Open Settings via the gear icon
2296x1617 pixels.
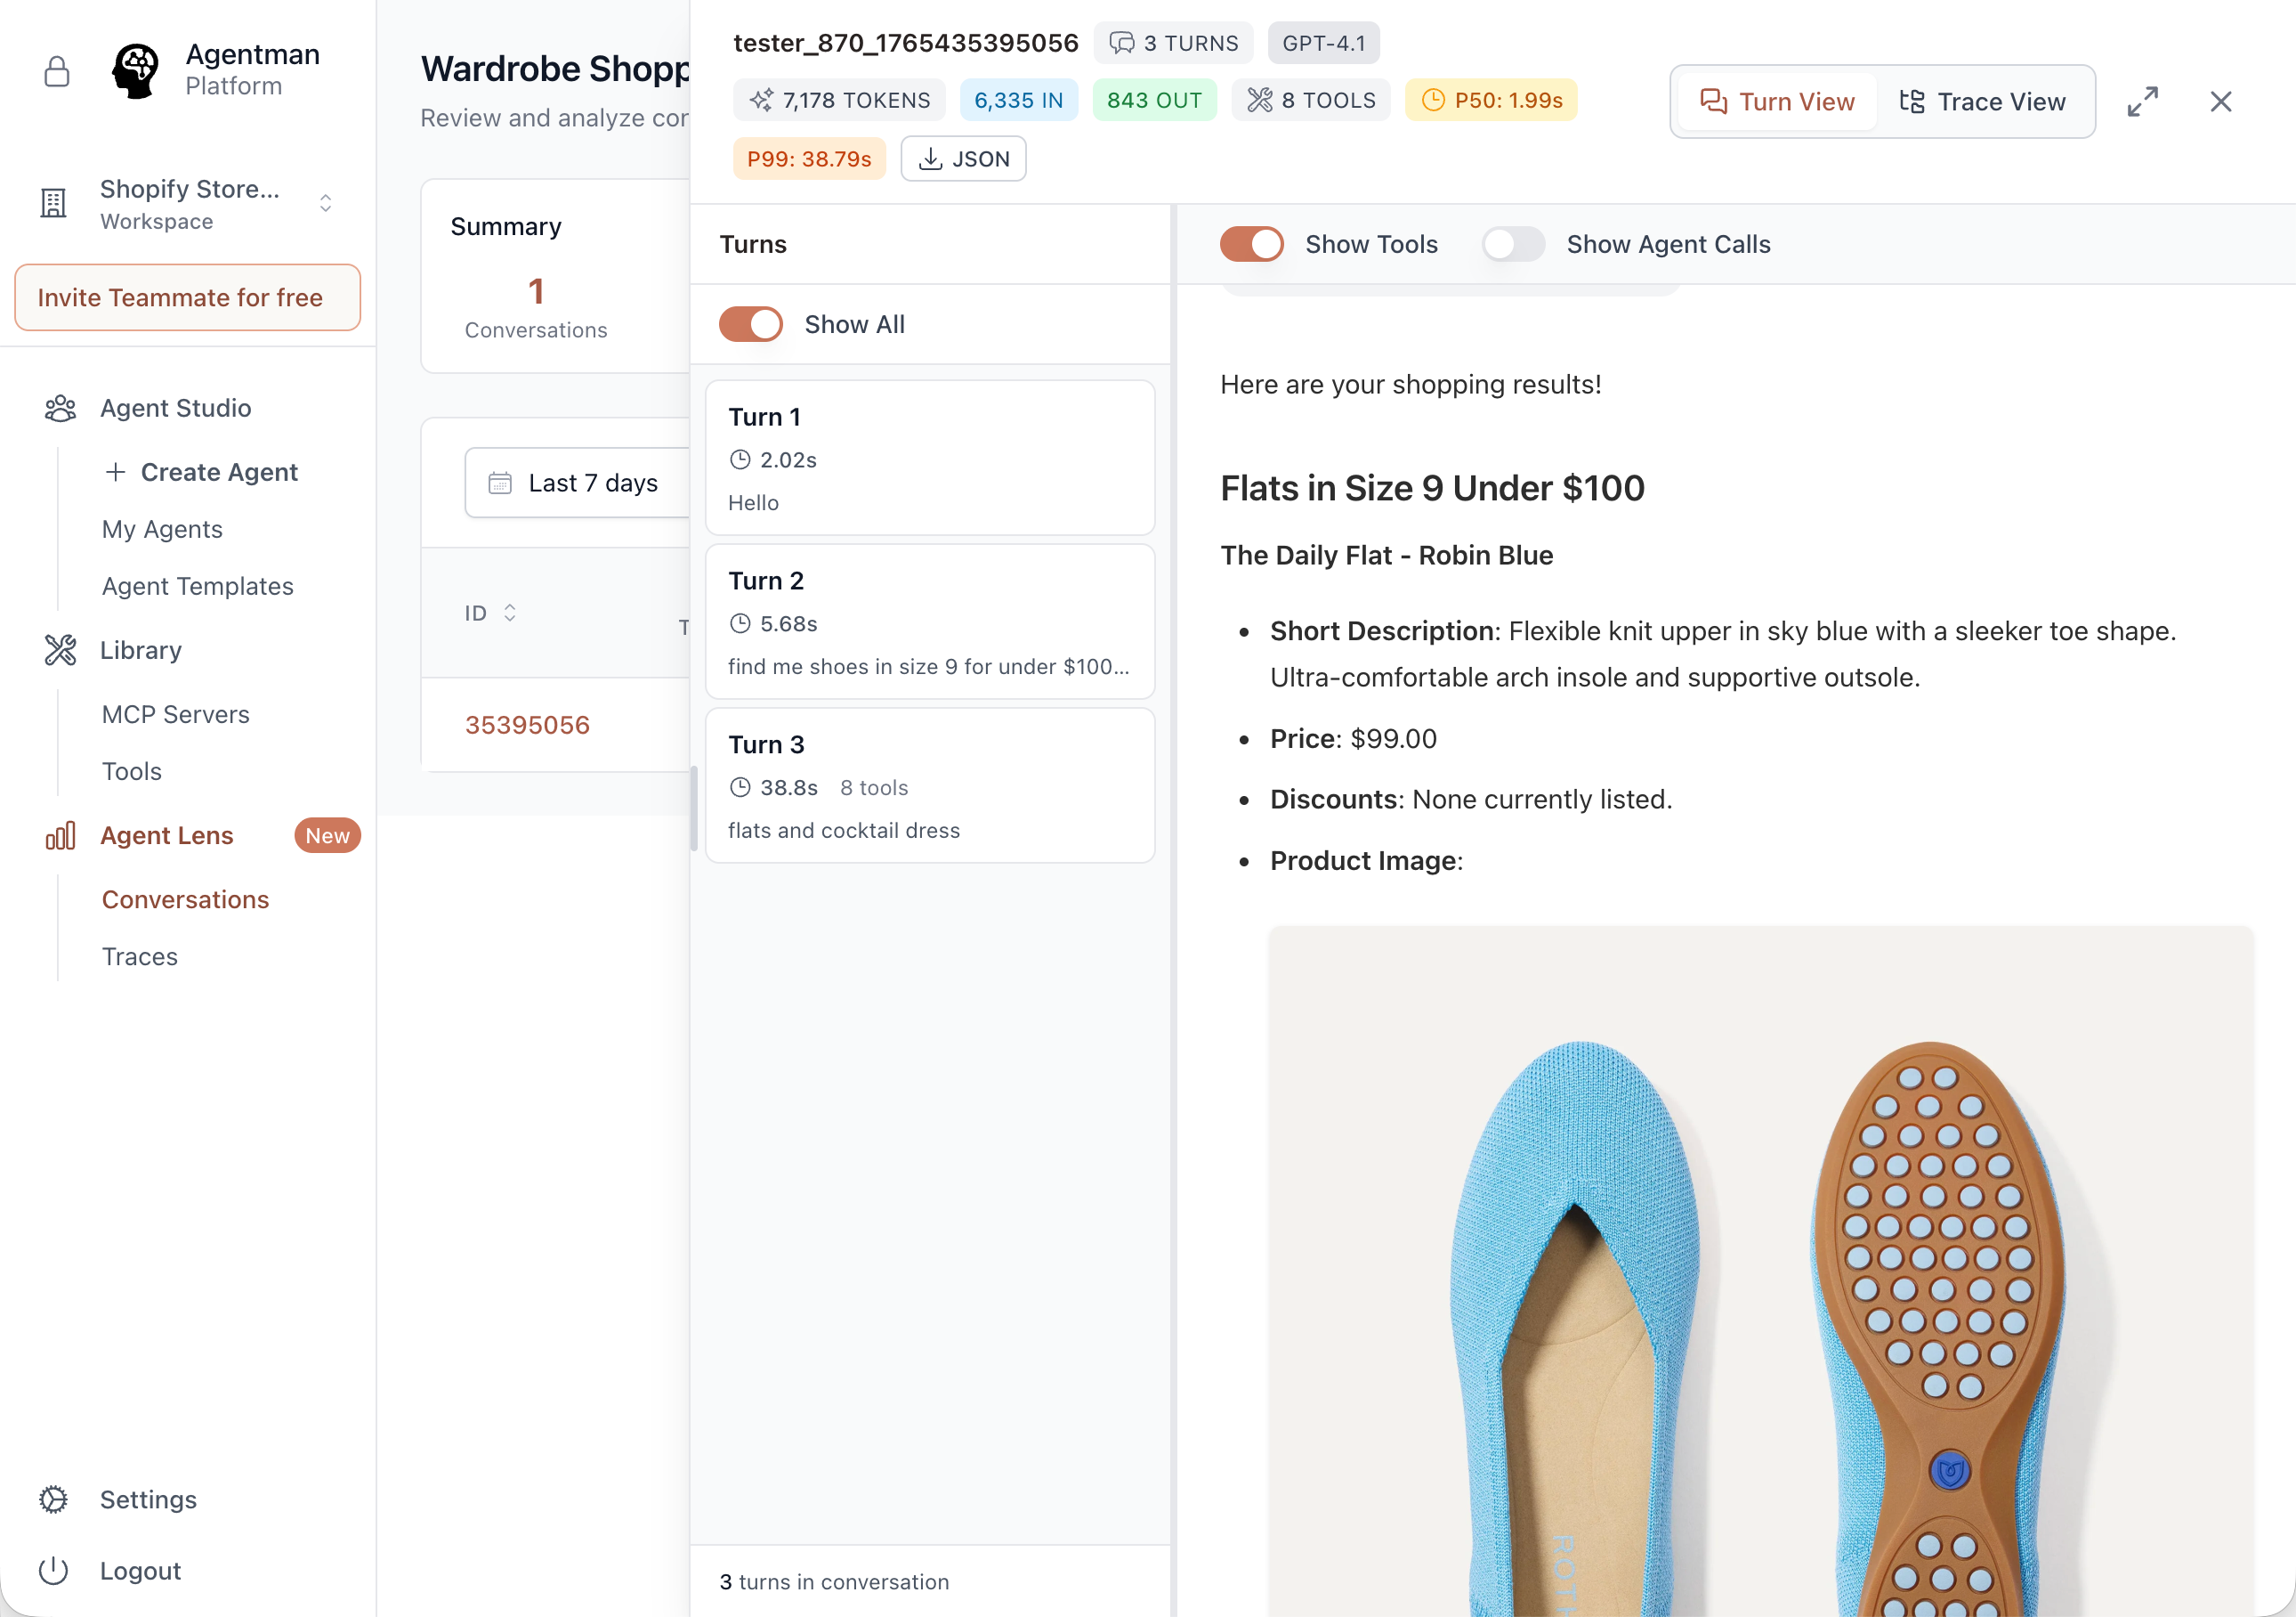tap(53, 1499)
